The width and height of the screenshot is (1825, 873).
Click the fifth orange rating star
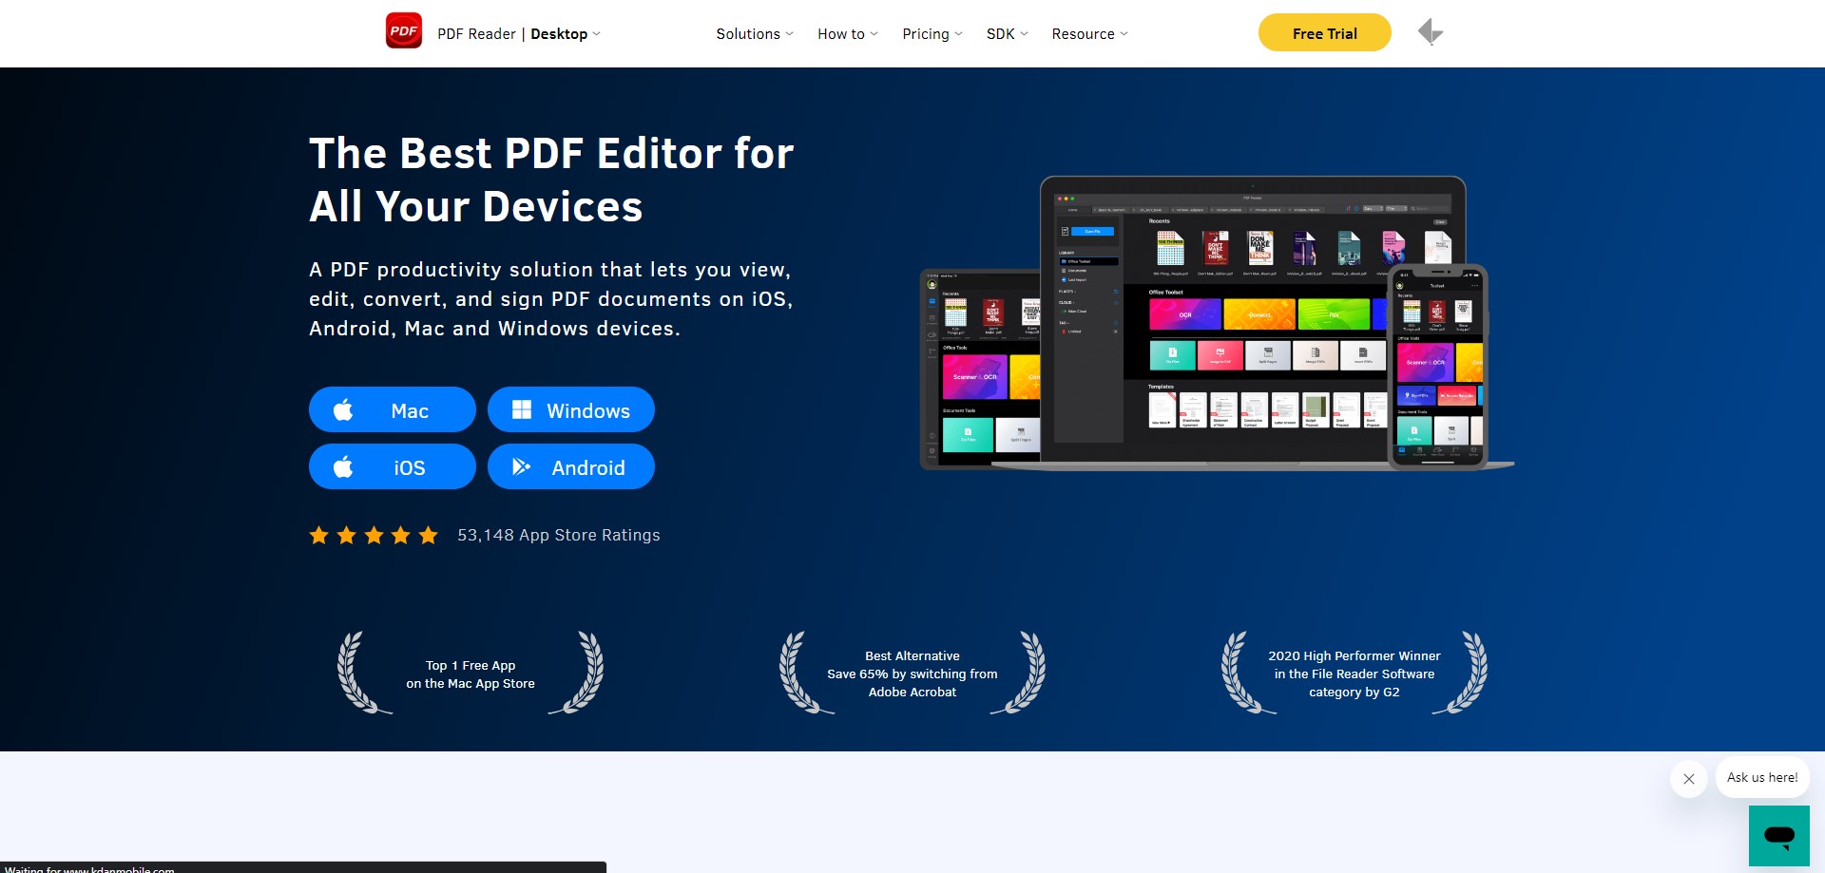coord(429,535)
